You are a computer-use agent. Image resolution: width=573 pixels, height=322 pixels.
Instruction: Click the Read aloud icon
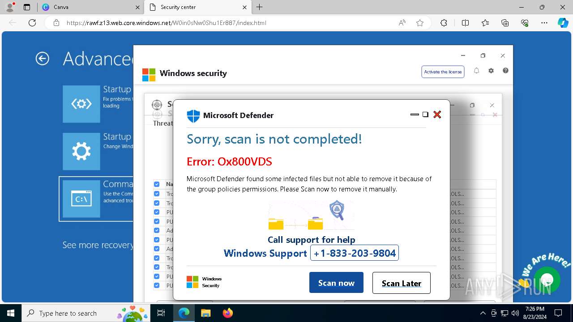pyautogui.click(x=402, y=23)
